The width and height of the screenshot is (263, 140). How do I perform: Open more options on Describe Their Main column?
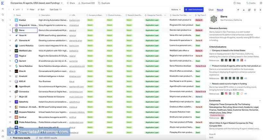(190, 15)
